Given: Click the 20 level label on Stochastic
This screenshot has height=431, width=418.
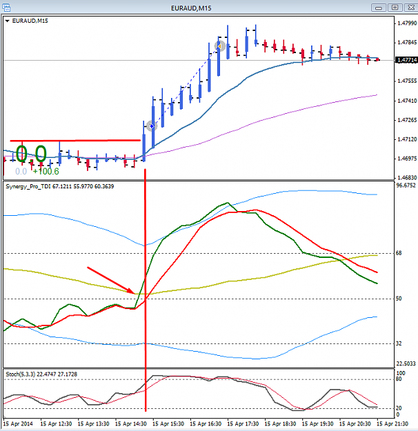Looking at the screenshot, I should [399, 408].
